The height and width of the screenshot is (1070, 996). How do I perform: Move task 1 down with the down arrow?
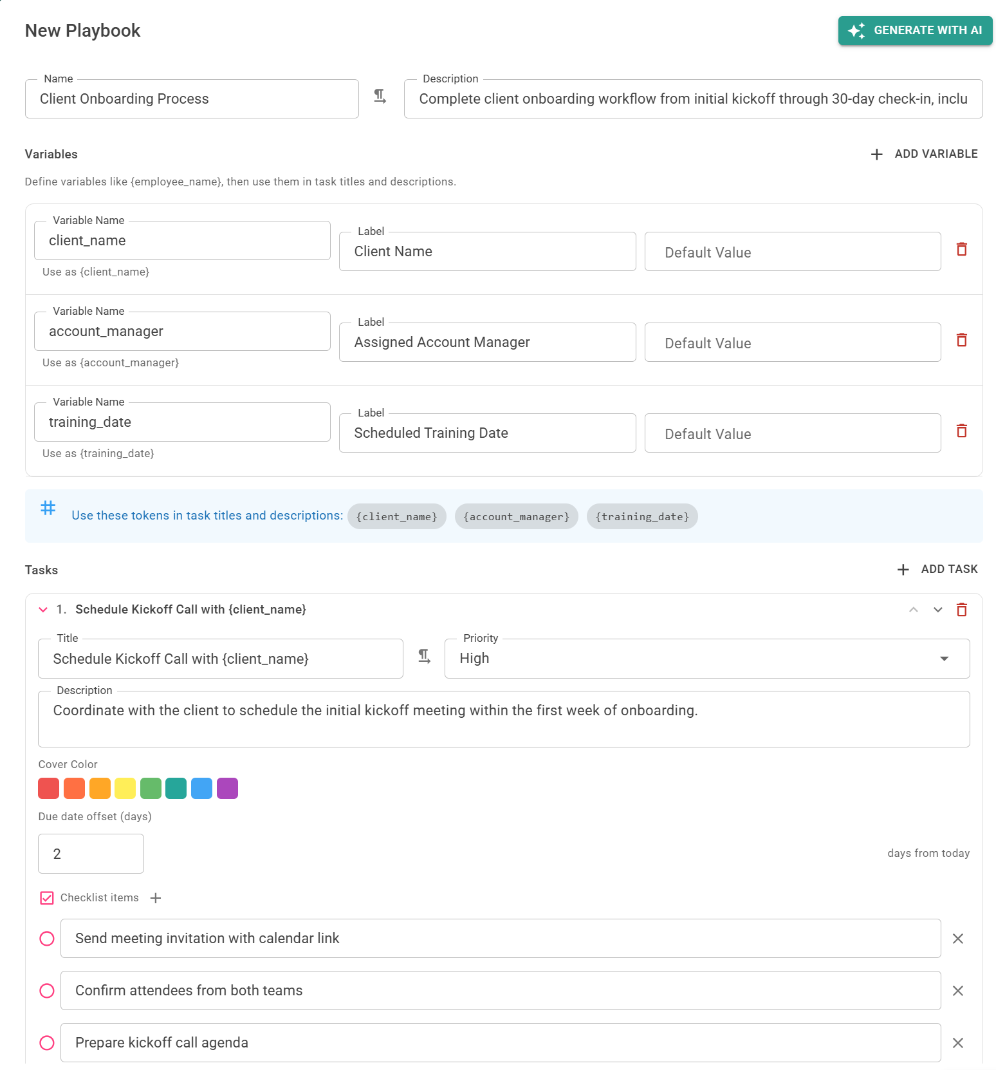(x=938, y=610)
